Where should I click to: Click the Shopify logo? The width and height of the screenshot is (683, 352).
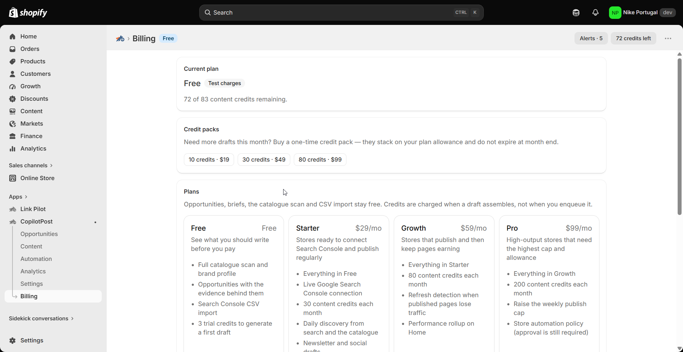coord(28,12)
